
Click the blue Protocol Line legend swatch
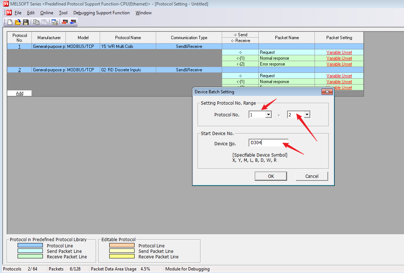pos(30,246)
